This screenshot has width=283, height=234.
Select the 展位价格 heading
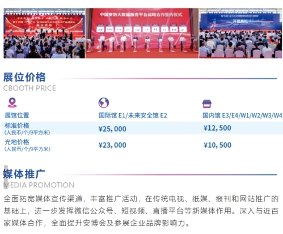coord(24,77)
